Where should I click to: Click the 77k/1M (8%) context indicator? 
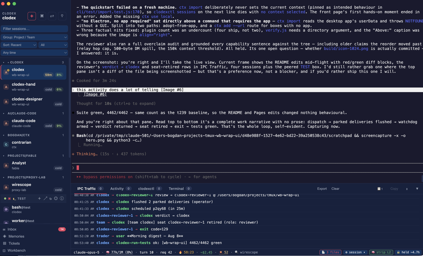coord(119,252)
